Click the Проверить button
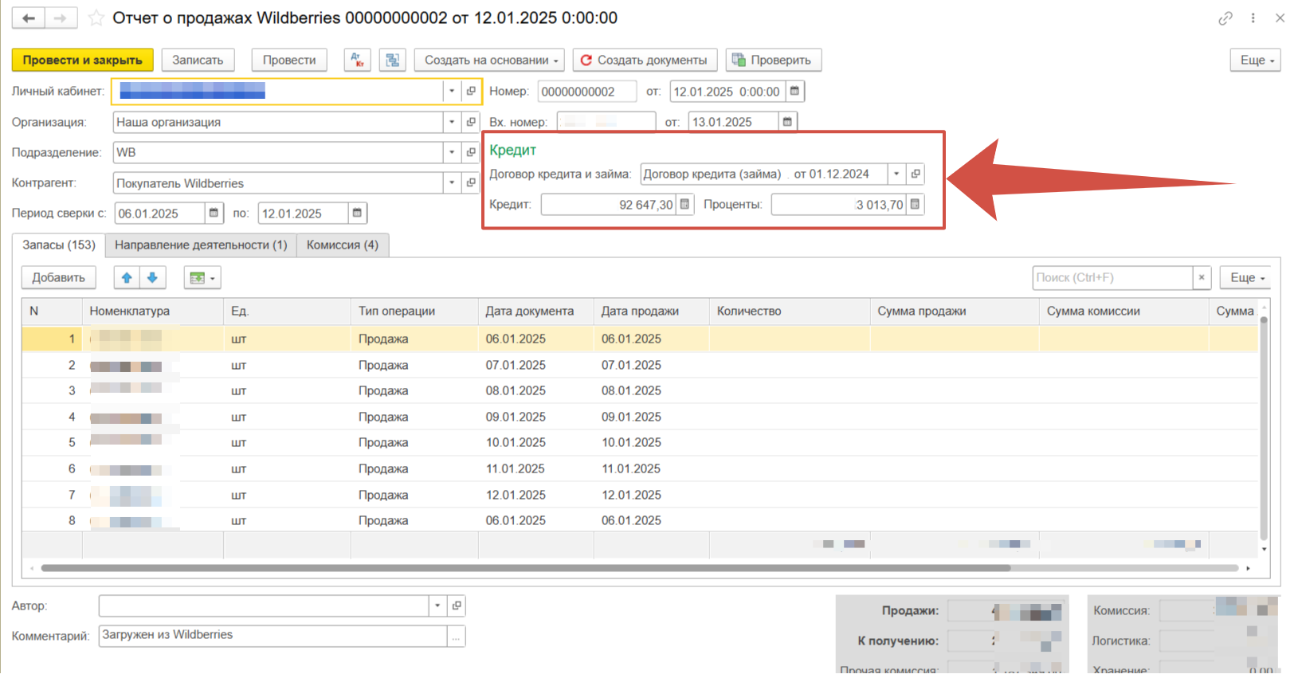 click(773, 60)
